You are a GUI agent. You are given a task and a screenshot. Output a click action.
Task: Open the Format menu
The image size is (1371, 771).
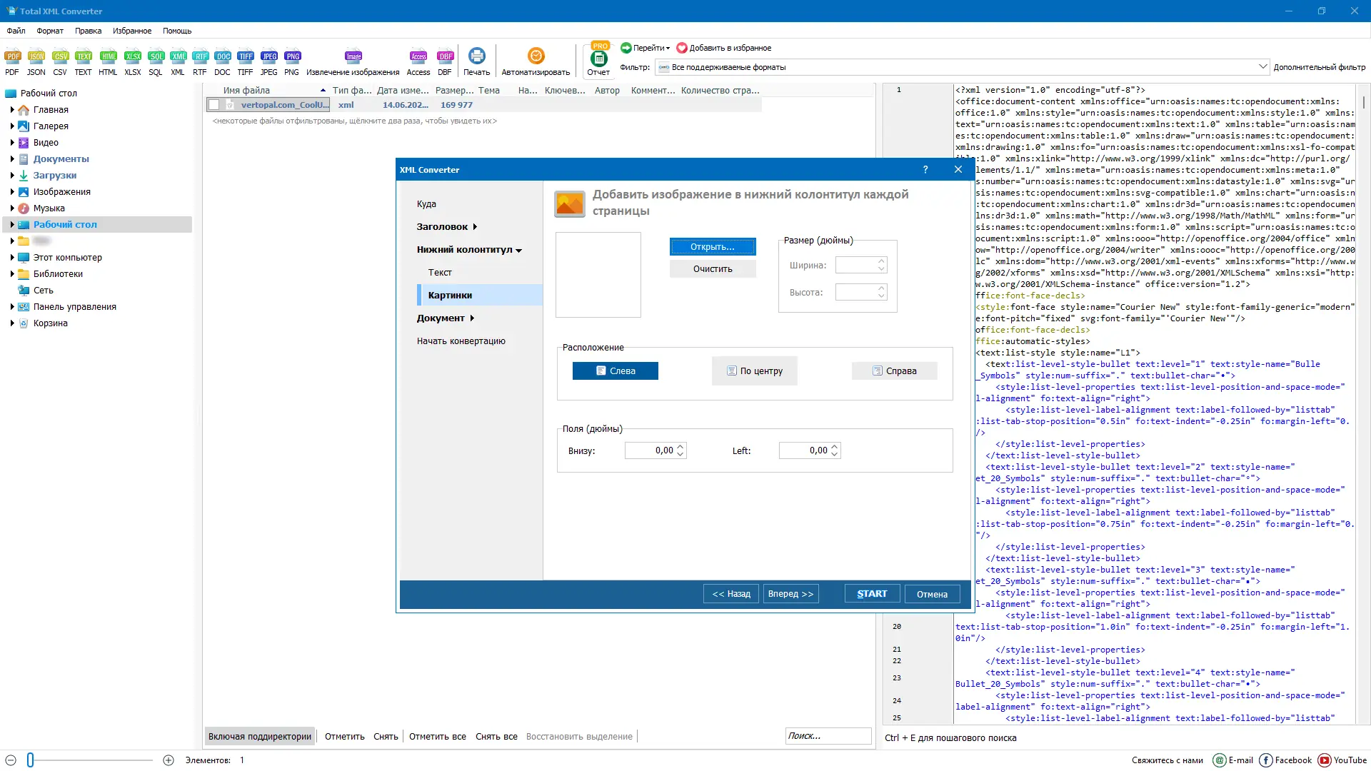coord(50,31)
